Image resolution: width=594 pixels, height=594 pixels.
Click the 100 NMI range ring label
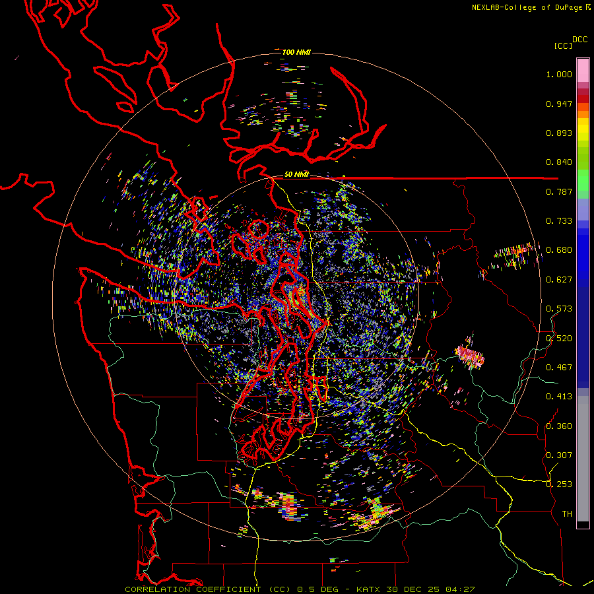click(x=296, y=52)
